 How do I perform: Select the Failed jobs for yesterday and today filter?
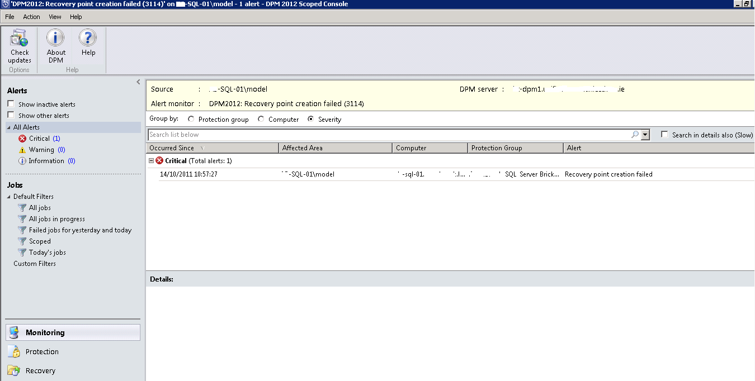81,230
